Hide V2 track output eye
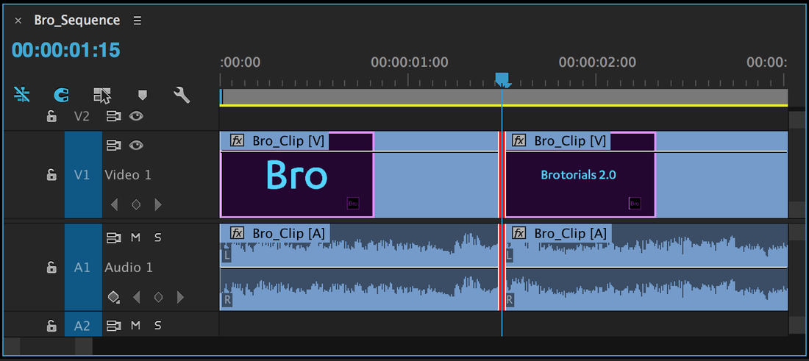The width and height of the screenshot is (809, 361). 136,117
